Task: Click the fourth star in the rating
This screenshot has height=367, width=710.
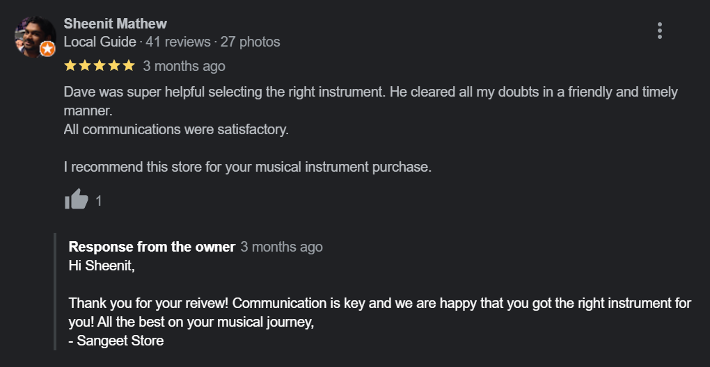Action: [113, 66]
